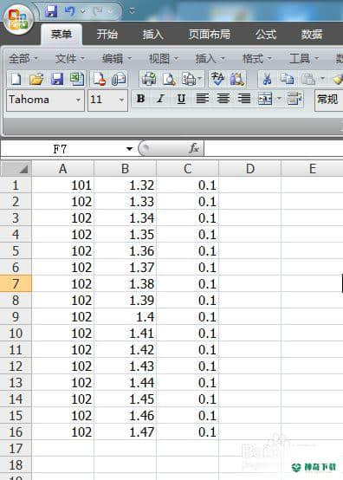343x480 pixels.
Task: Open Print Preview magnifier icon
Action: click(169, 79)
